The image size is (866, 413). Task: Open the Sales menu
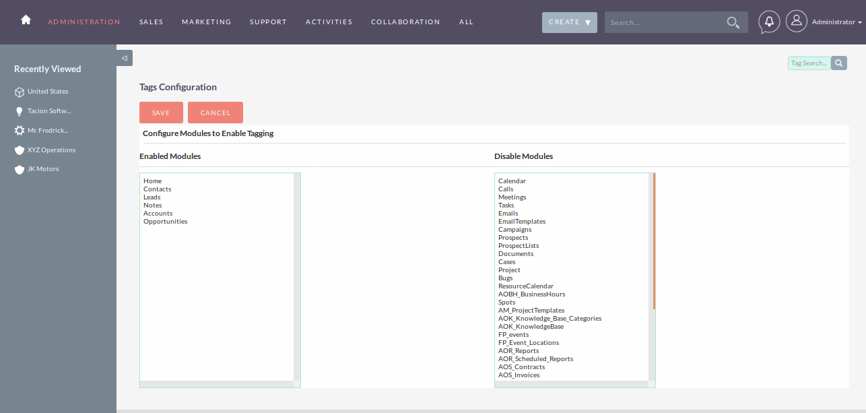152,22
